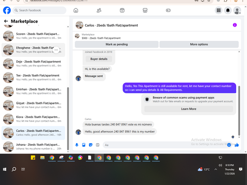Open Tee conversation in list
Screen dimensions: 247x185
tap(33, 77)
